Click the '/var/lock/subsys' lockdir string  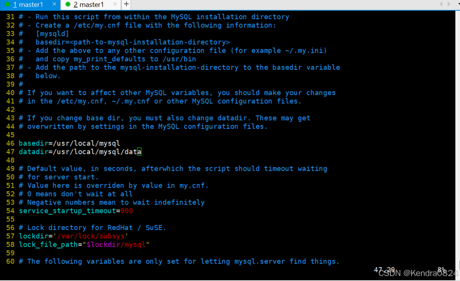(x=91, y=236)
